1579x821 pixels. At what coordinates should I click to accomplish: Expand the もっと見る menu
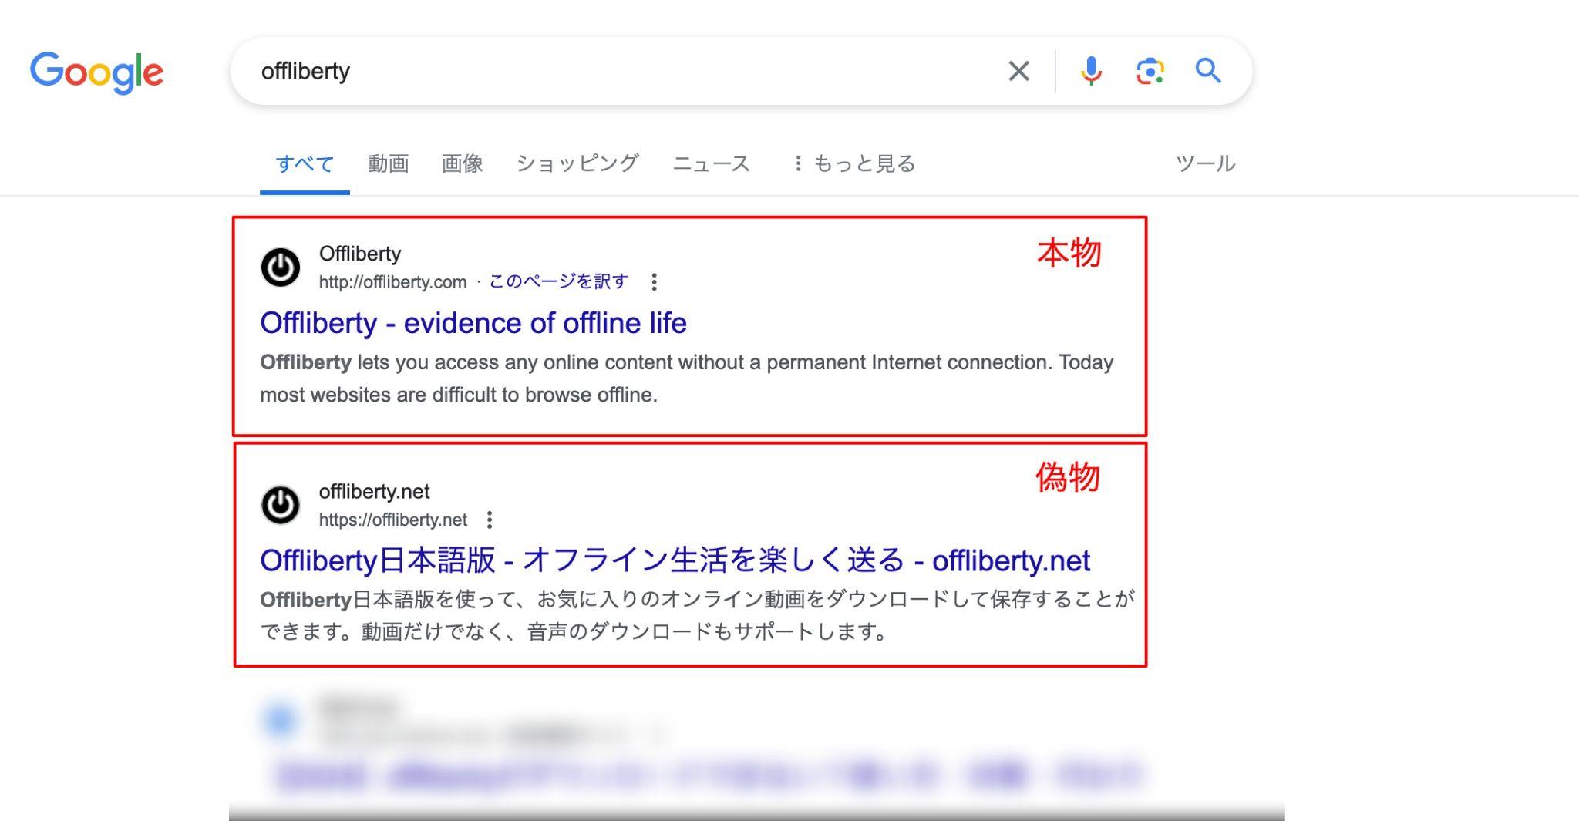click(853, 163)
